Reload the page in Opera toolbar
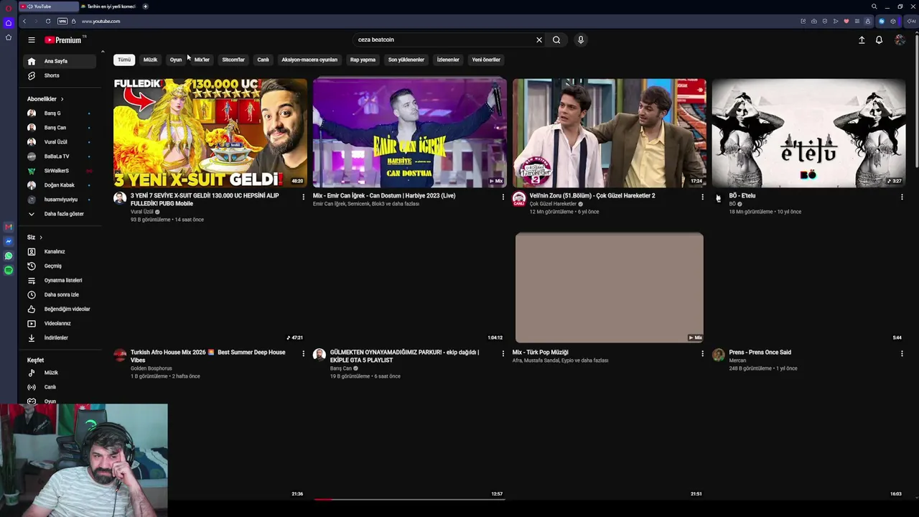 tap(48, 22)
